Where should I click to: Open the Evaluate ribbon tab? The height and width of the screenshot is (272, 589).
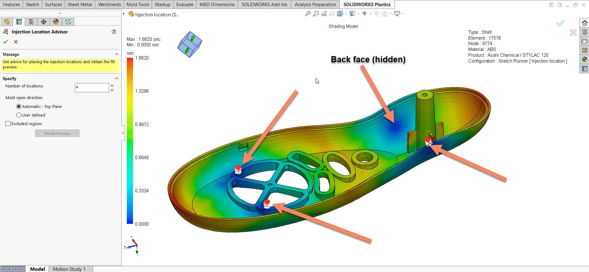[185, 5]
